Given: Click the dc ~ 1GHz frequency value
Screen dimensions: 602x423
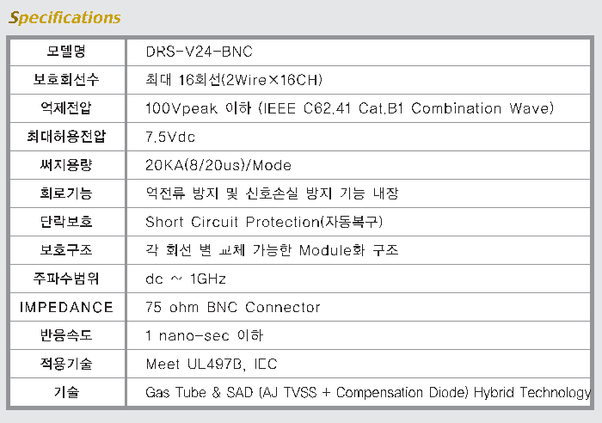Looking at the screenshot, I should (186, 279).
